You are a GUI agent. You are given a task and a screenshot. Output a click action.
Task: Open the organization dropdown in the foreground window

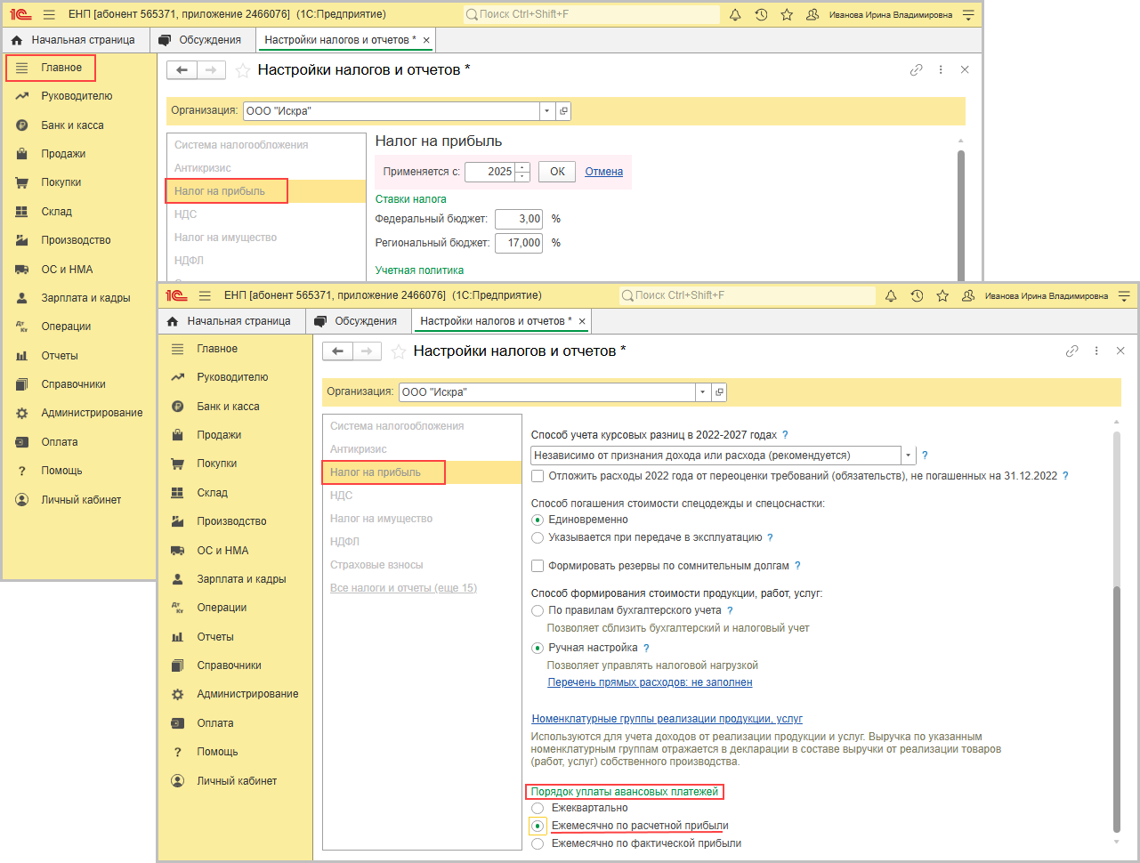(x=703, y=392)
